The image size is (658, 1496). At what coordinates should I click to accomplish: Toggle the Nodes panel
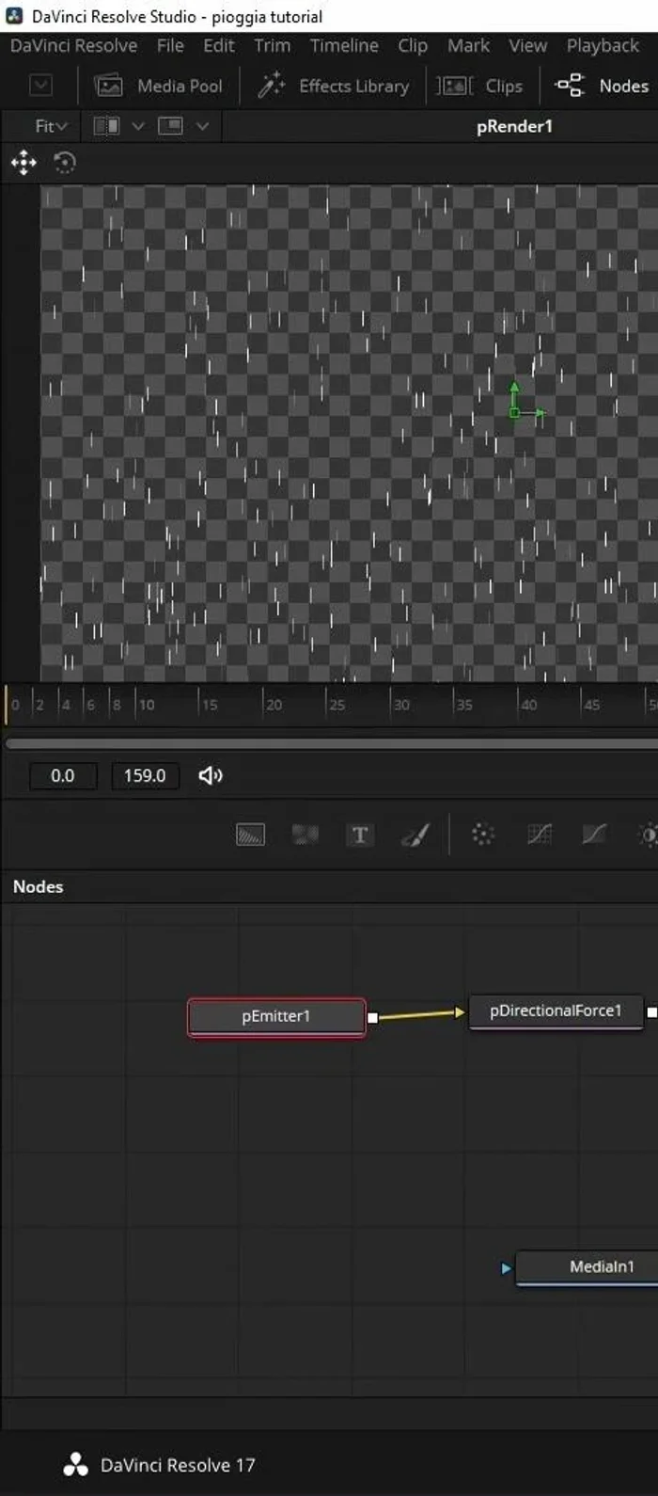(x=603, y=86)
